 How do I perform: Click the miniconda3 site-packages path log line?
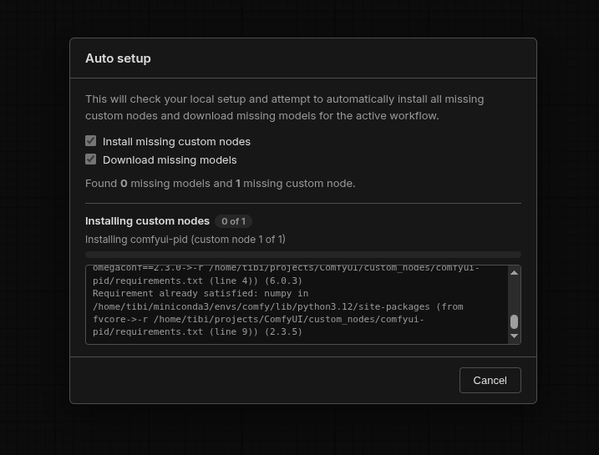point(278,306)
